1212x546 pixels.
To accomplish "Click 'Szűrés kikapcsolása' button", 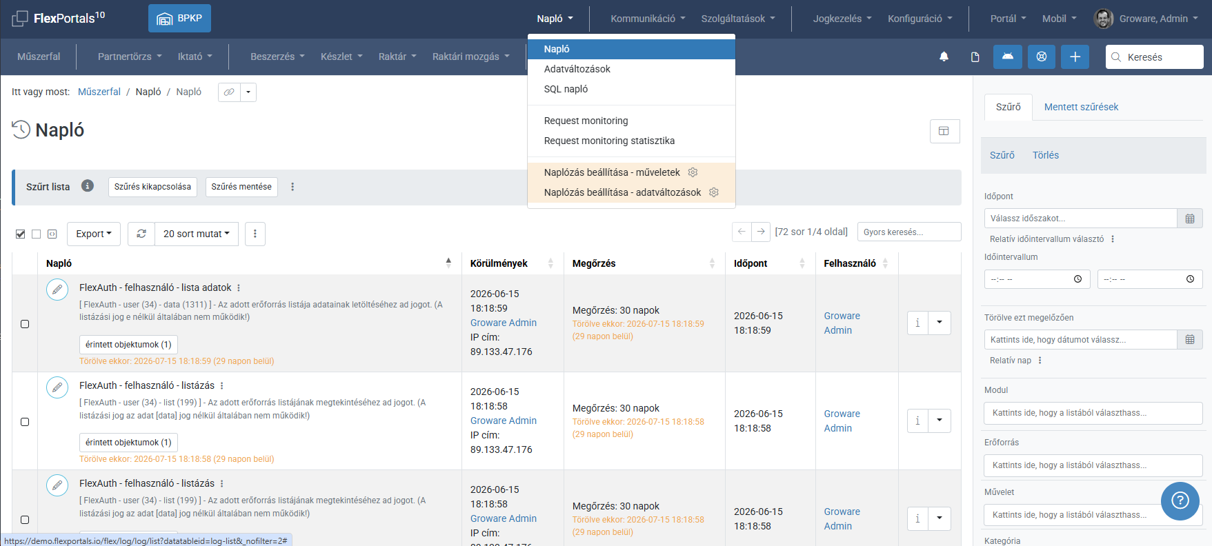I will 152,187.
